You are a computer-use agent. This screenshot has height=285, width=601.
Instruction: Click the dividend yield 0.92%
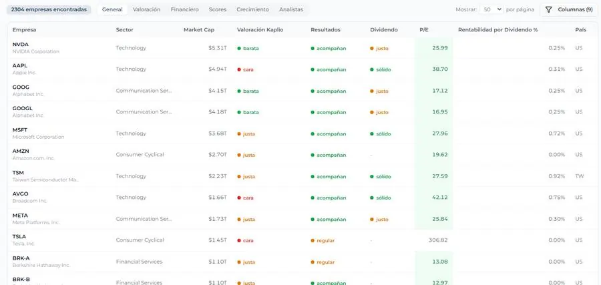556,176
